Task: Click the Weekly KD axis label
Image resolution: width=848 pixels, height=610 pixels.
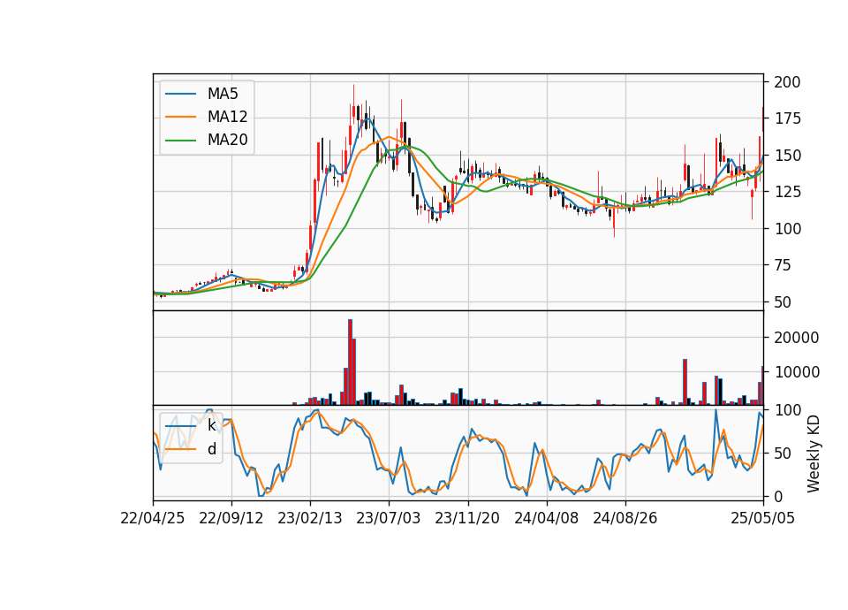Action: click(813, 454)
